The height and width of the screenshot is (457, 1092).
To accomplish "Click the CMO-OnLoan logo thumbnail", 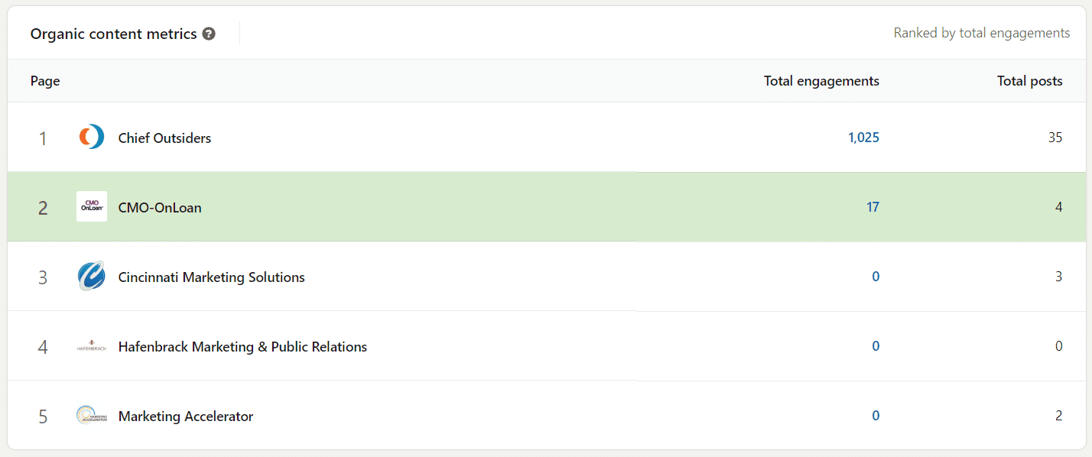I will coord(92,206).
